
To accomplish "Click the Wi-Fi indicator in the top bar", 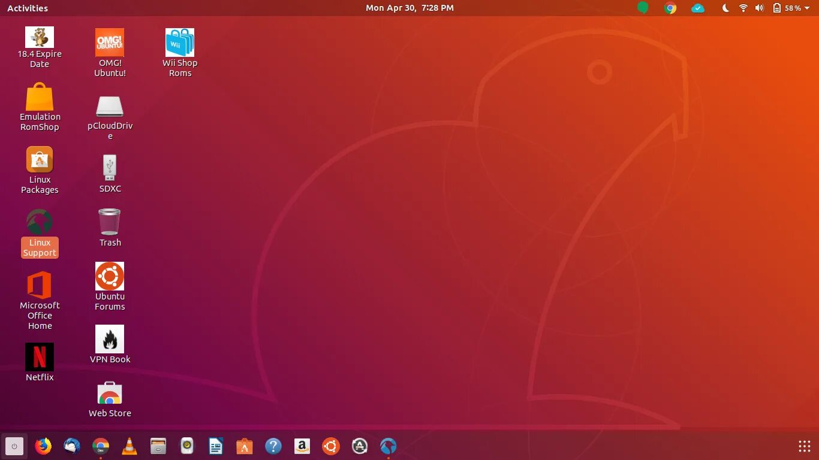I will pos(743,8).
